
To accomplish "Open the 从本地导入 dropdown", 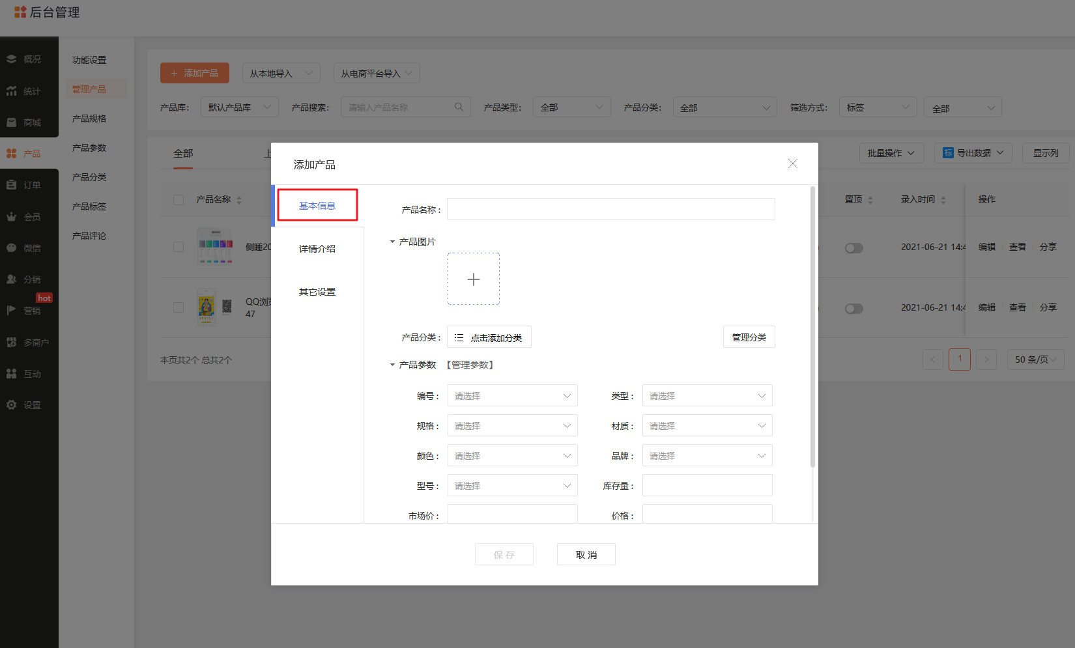I will [281, 73].
